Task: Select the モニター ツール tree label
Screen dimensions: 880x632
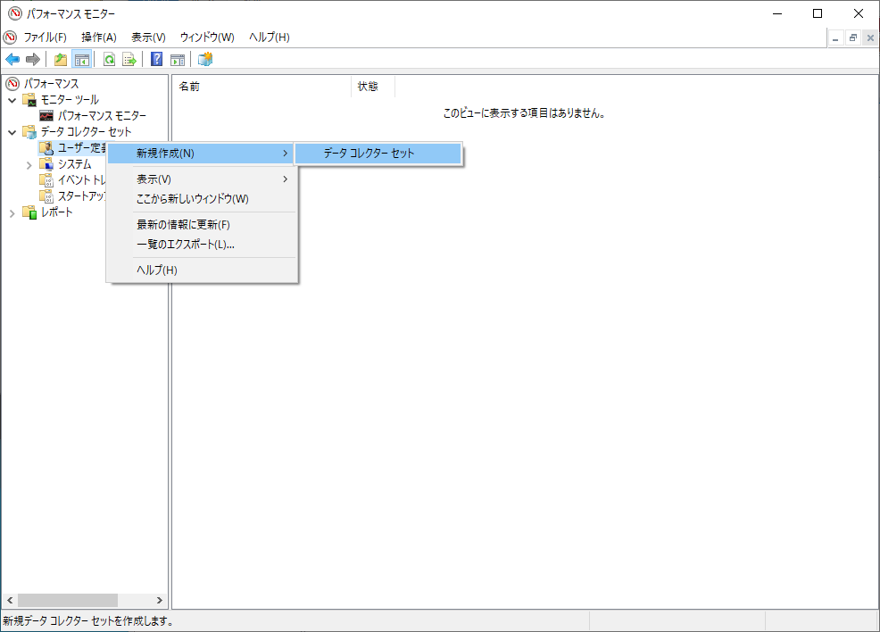Action: pyautogui.click(x=70, y=100)
